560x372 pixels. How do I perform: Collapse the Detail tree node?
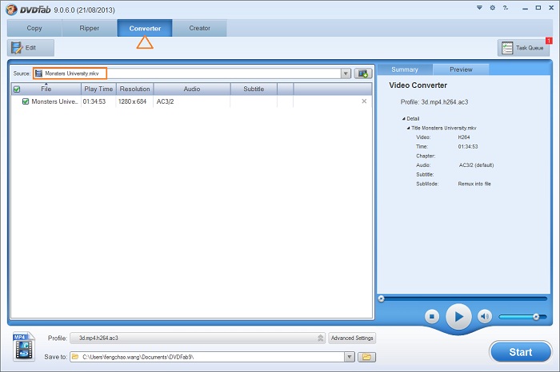point(403,119)
